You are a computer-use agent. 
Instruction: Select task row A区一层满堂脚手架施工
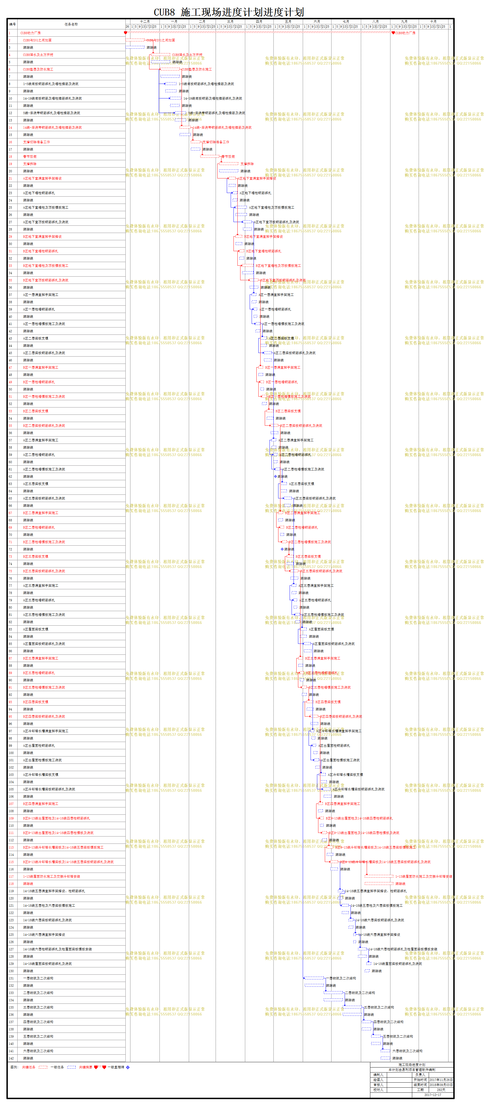66,295
